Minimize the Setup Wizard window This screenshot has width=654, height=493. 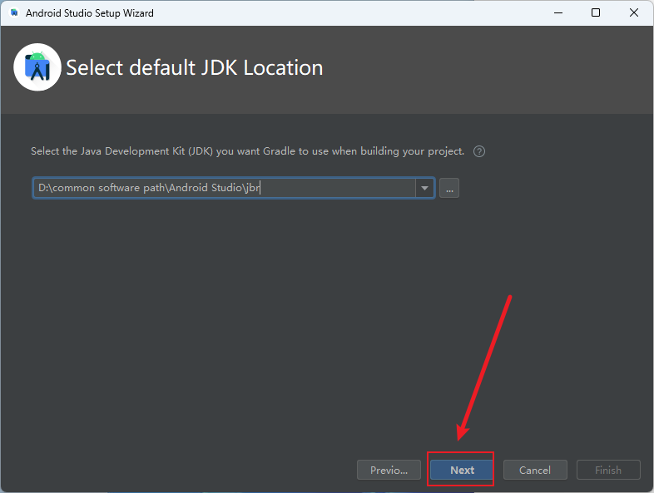tap(558, 13)
